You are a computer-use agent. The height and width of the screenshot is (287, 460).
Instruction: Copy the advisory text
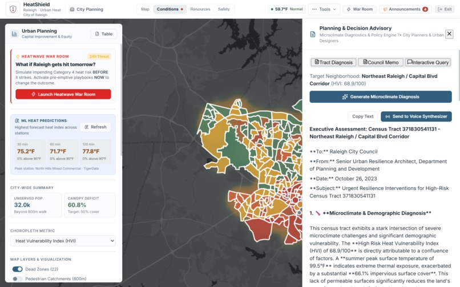[363, 116]
